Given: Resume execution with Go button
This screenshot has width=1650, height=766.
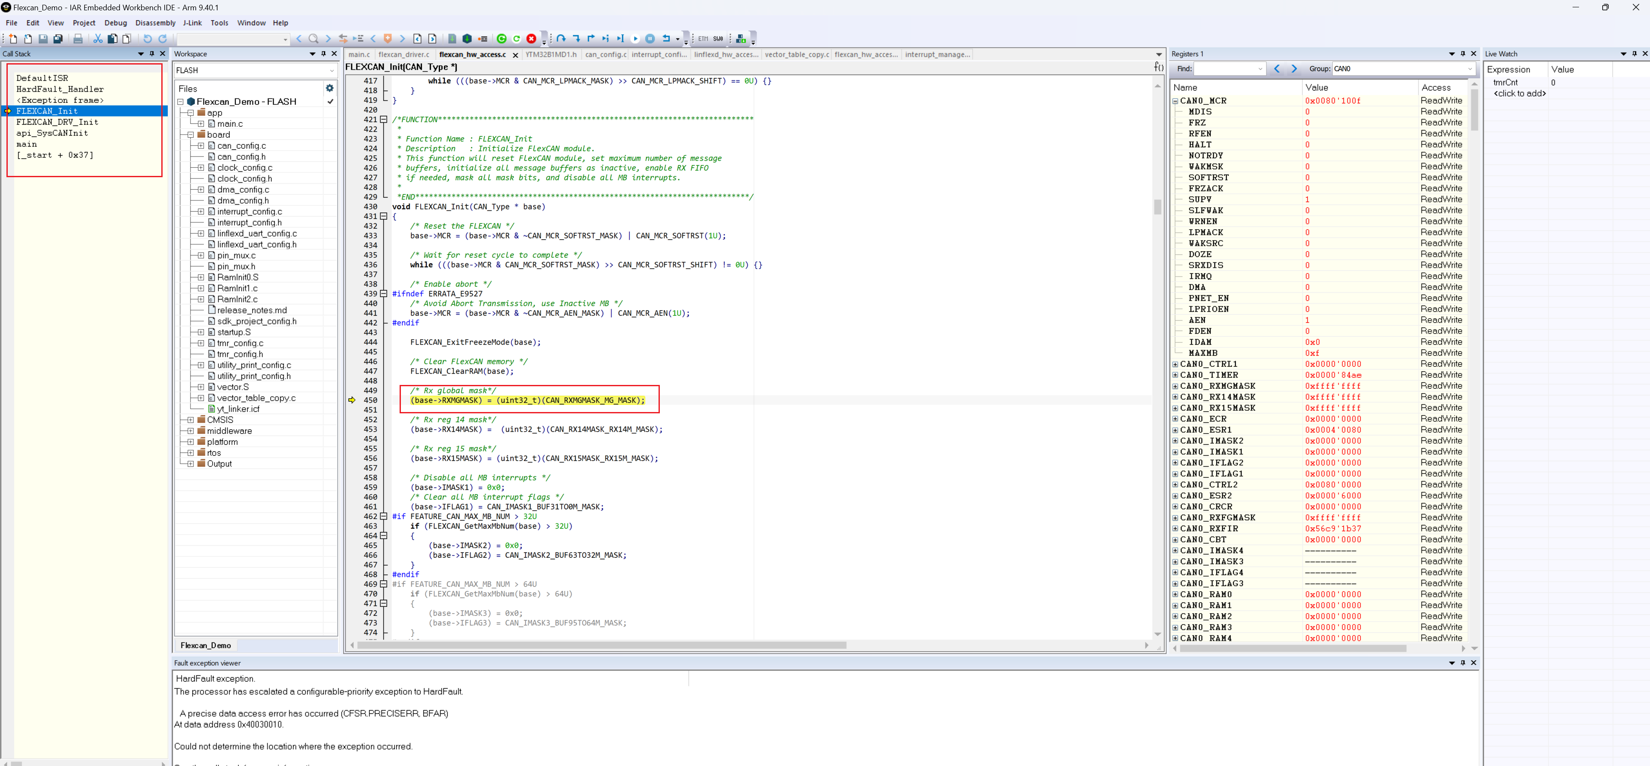Looking at the screenshot, I should (635, 39).
